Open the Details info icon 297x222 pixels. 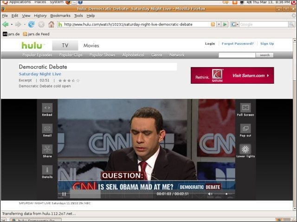47,170
